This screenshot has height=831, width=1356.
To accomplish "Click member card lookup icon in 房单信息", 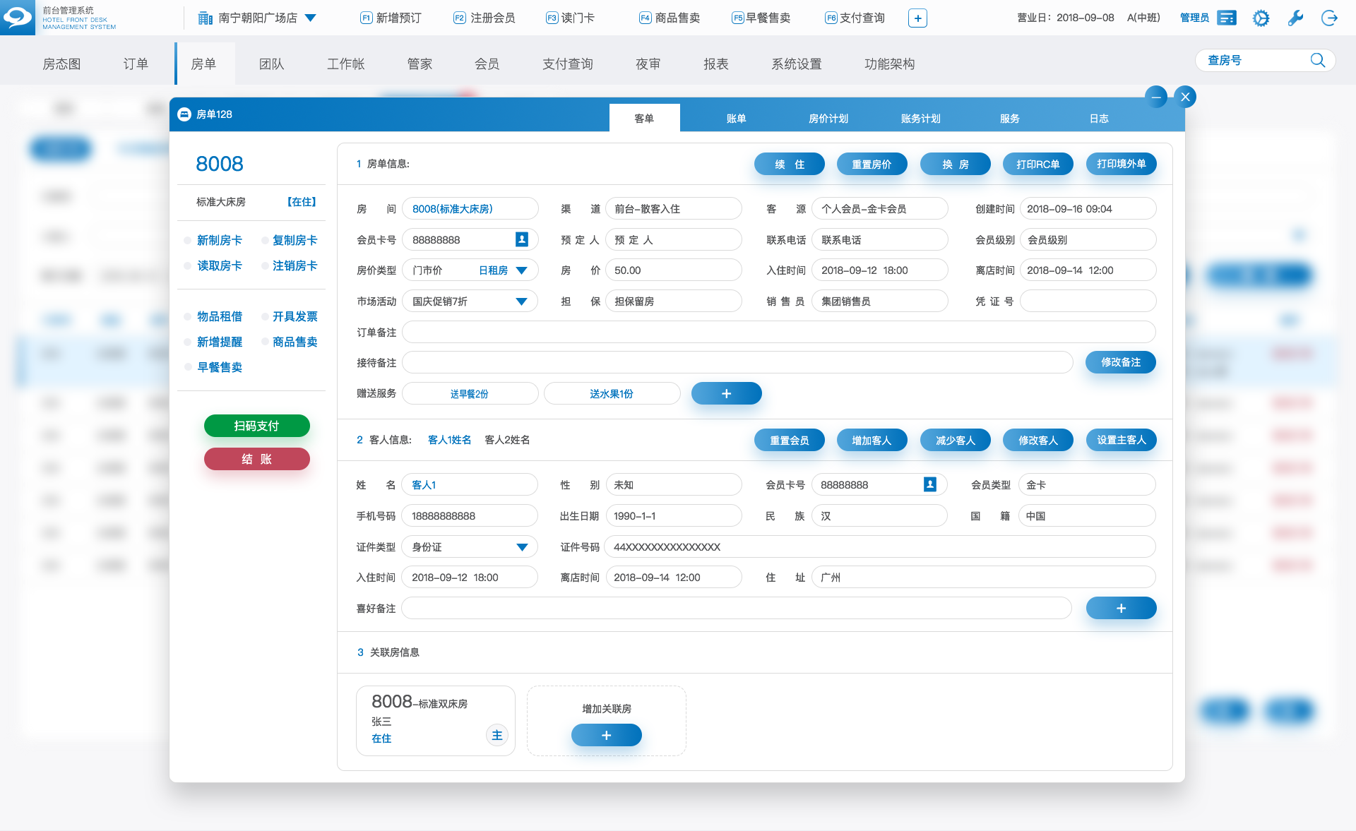I will pos(522,239).
